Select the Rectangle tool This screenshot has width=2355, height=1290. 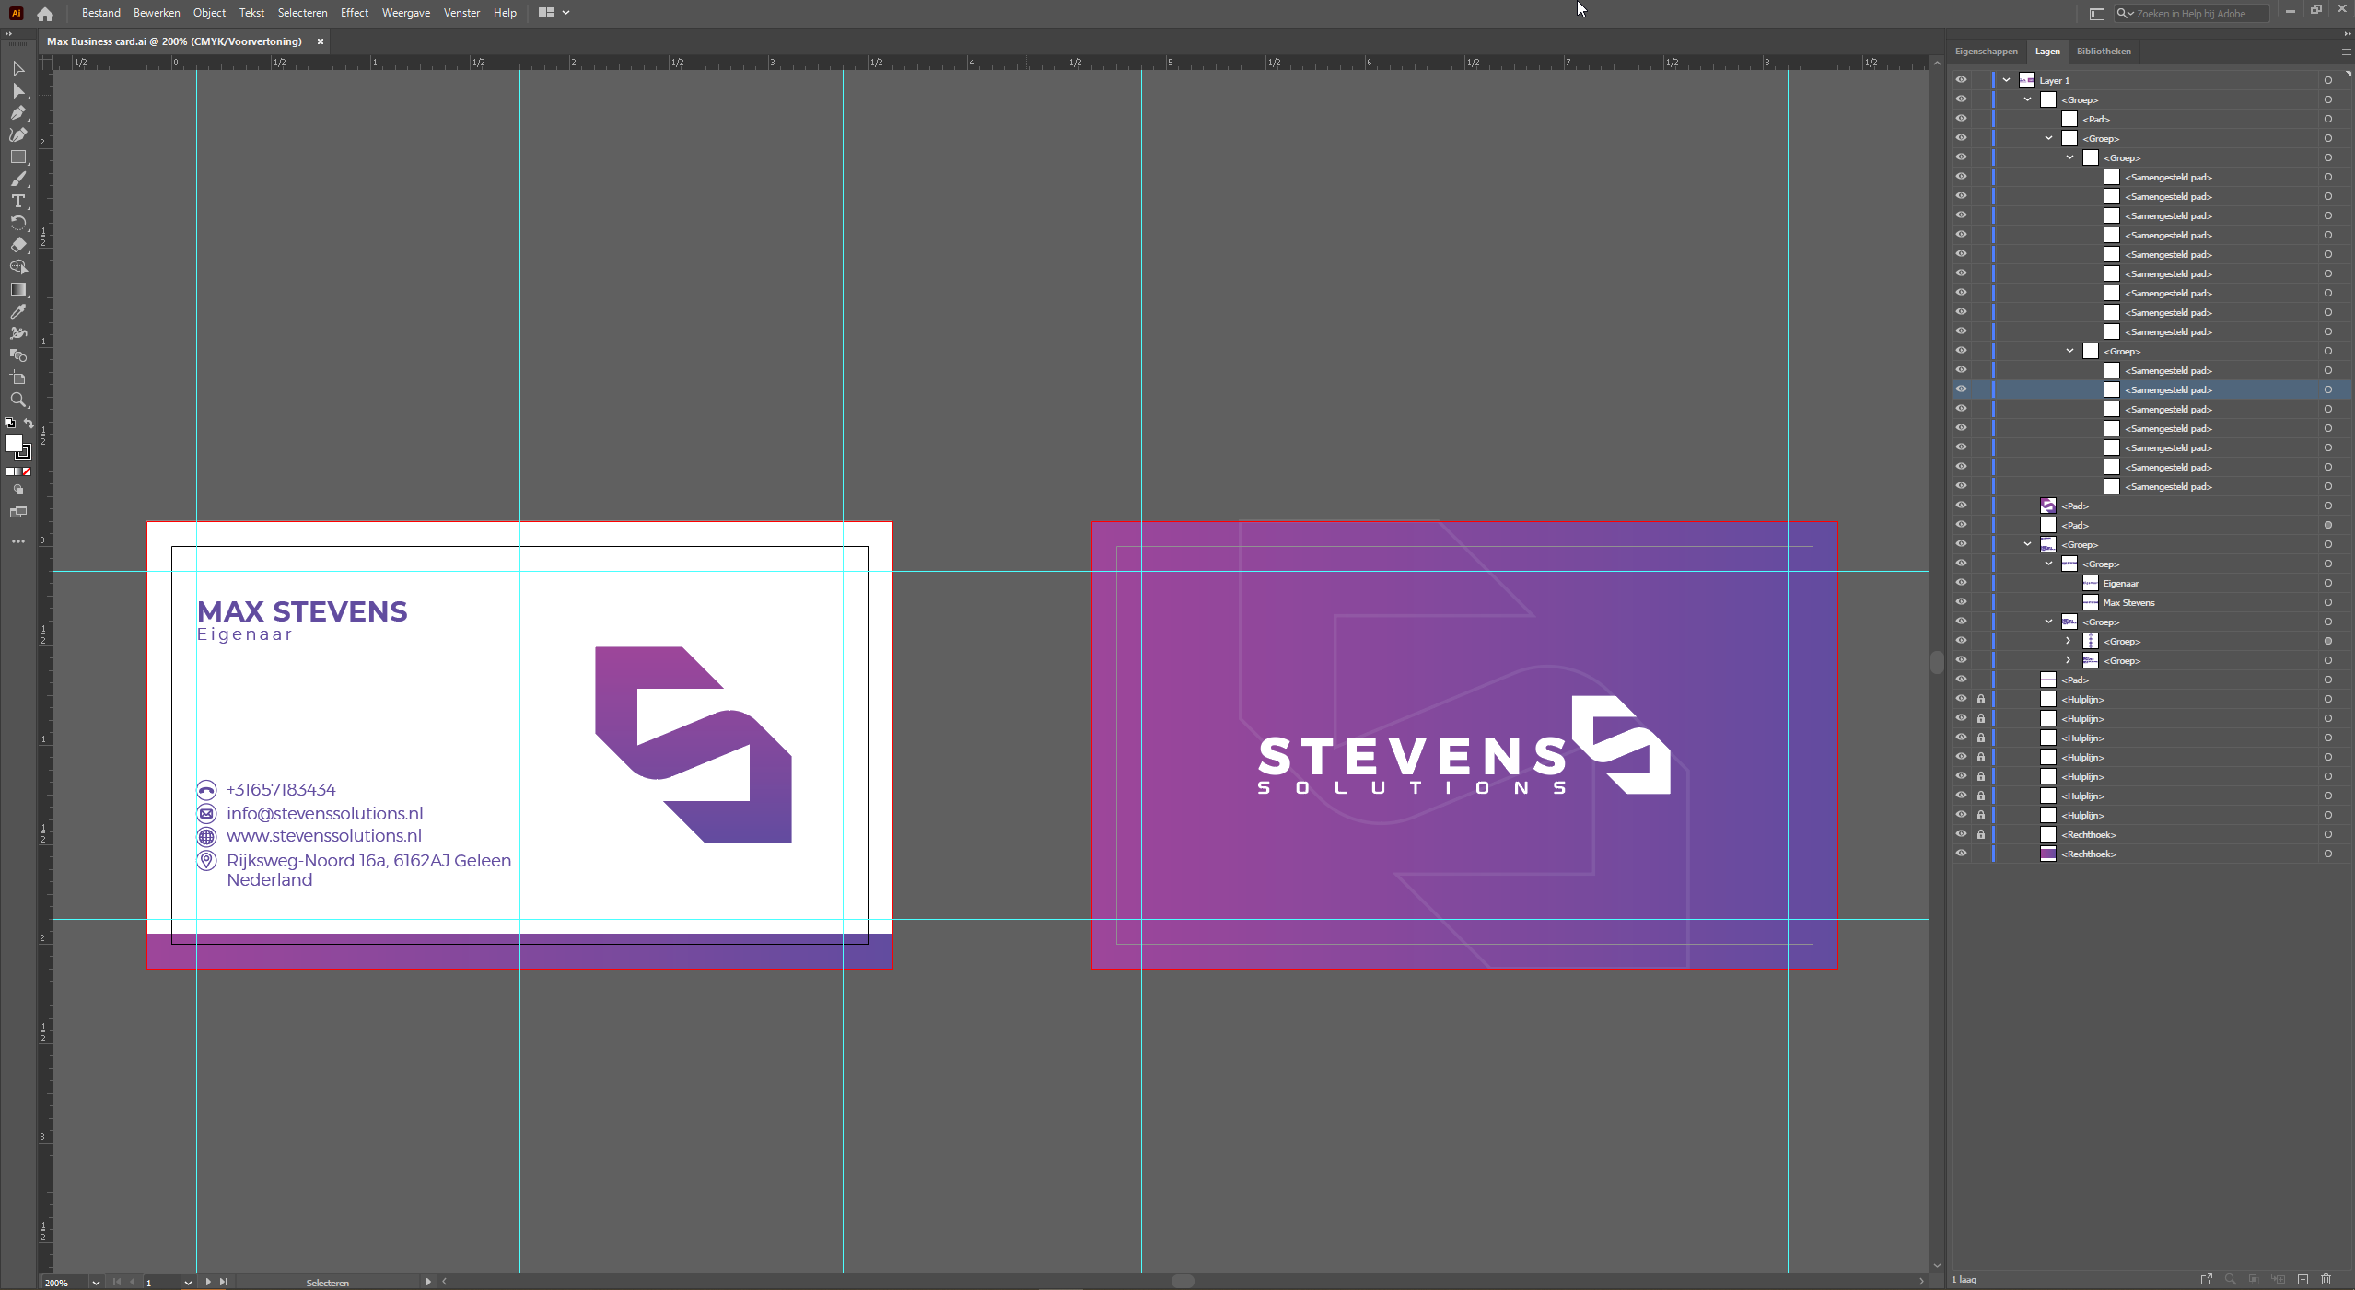coord(18,157)
